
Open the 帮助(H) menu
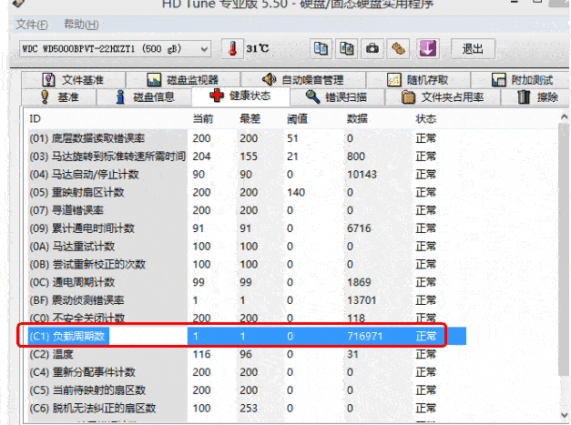pyautogui.click(x=81, y=25)
